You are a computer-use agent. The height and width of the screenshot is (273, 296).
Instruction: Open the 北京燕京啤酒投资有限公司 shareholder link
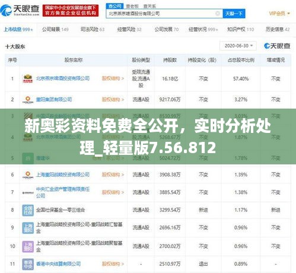pos(63,78)
